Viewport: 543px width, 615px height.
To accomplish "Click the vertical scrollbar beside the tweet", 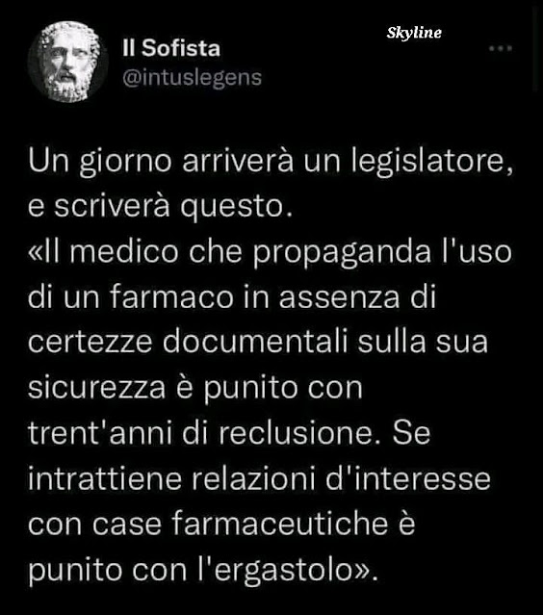I will click(536, 49).
